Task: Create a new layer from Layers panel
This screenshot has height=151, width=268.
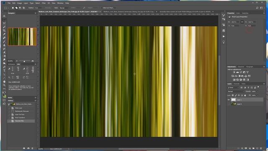Action: [x=257, y=148]
